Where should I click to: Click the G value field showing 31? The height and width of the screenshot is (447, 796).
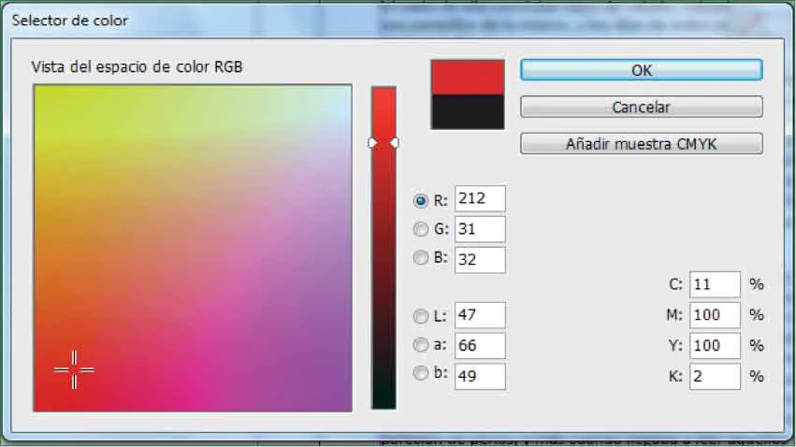[479, 230]
